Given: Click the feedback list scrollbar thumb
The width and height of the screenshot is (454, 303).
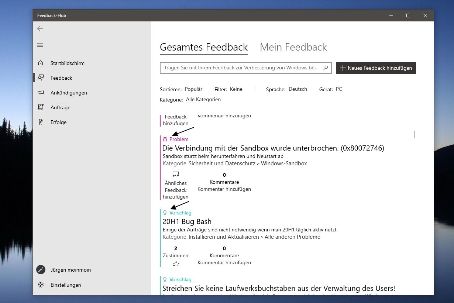Looking at the screenshot, I should [x=415, y=134].
